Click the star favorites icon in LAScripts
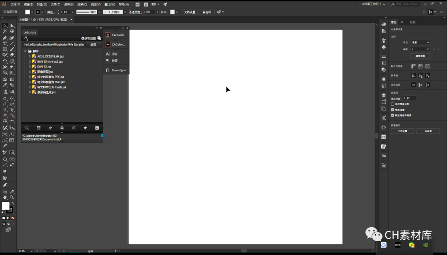The width and height of the screenshot is (447, 255). click(x=85, y=128)
